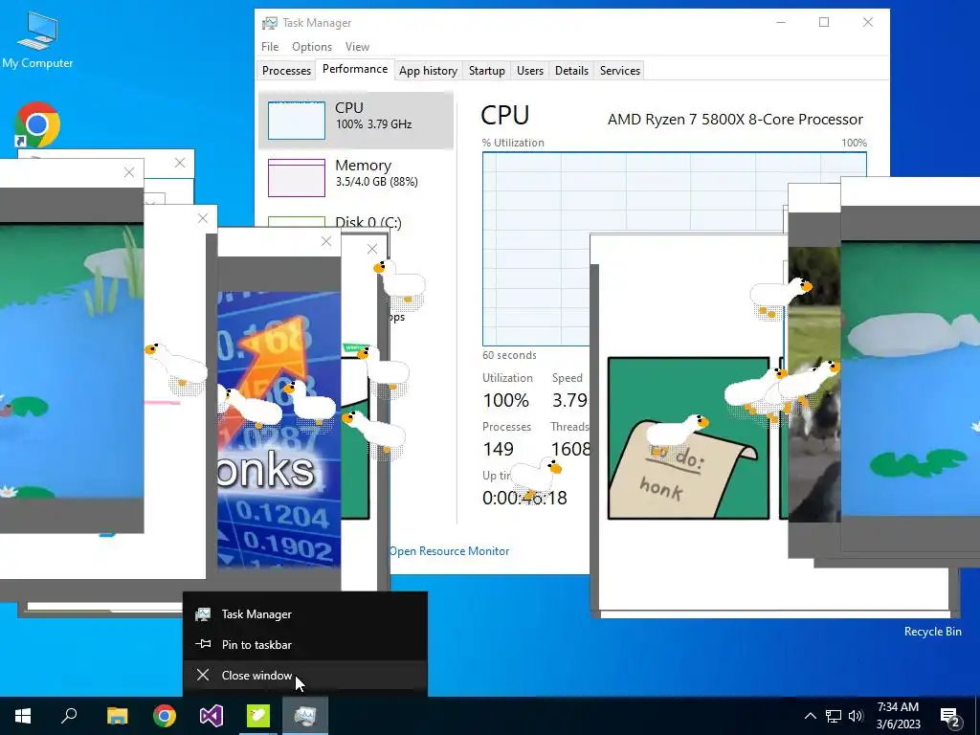Click the stonks meme image

(x=278, y=430)
